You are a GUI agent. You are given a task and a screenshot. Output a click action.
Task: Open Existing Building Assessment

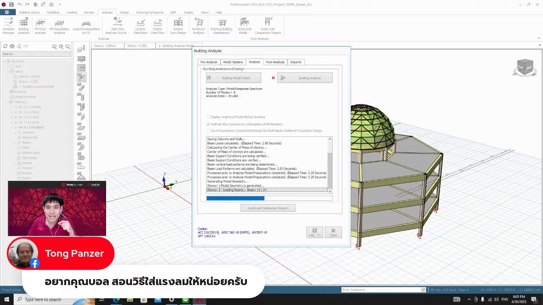(x=221, y=26)
